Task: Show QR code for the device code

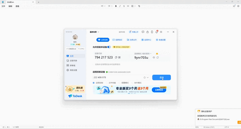Action: coord(119,57)
